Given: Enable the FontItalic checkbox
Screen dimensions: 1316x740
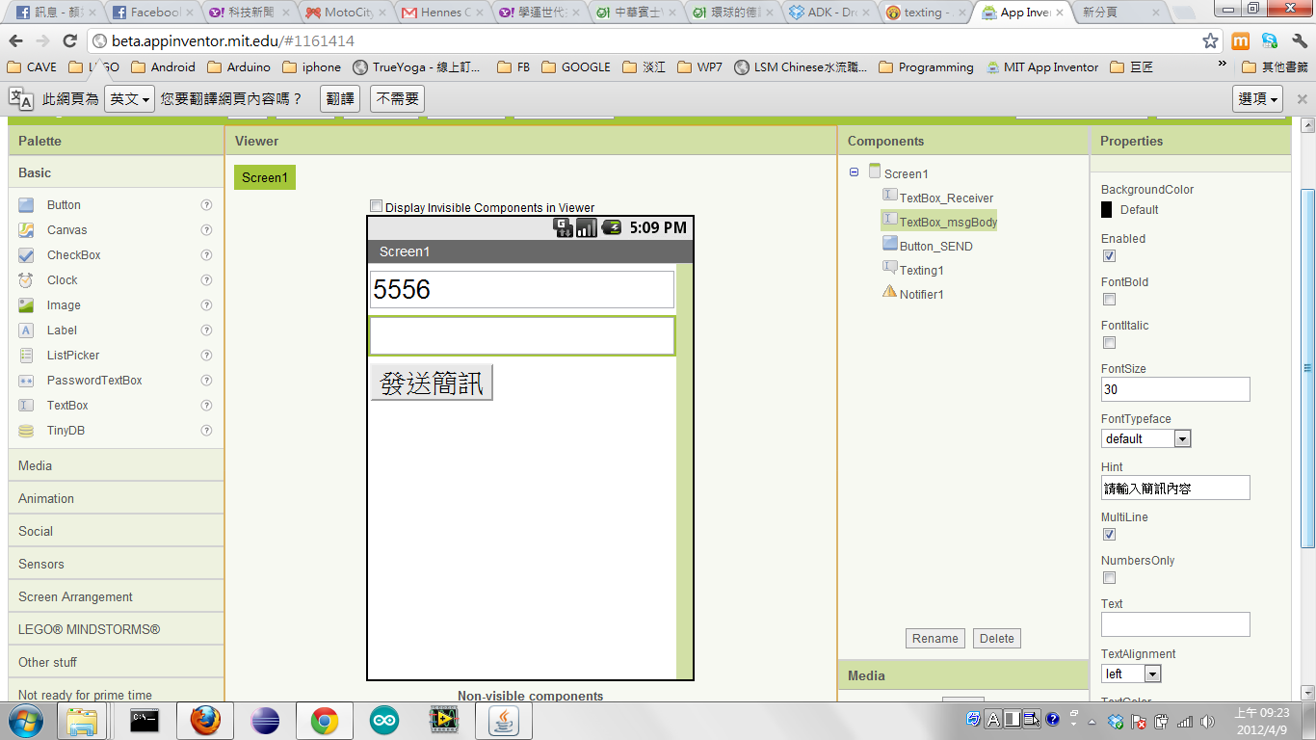Looking at the screenshot, I should click(1109, 343).
